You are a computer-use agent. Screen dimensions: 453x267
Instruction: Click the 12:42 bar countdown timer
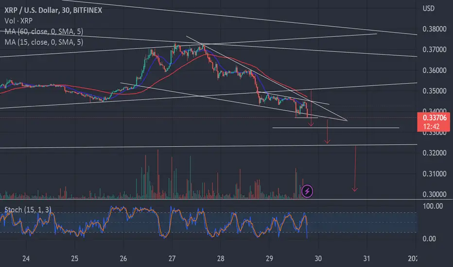pyautogui.click(x=431, y=126)
